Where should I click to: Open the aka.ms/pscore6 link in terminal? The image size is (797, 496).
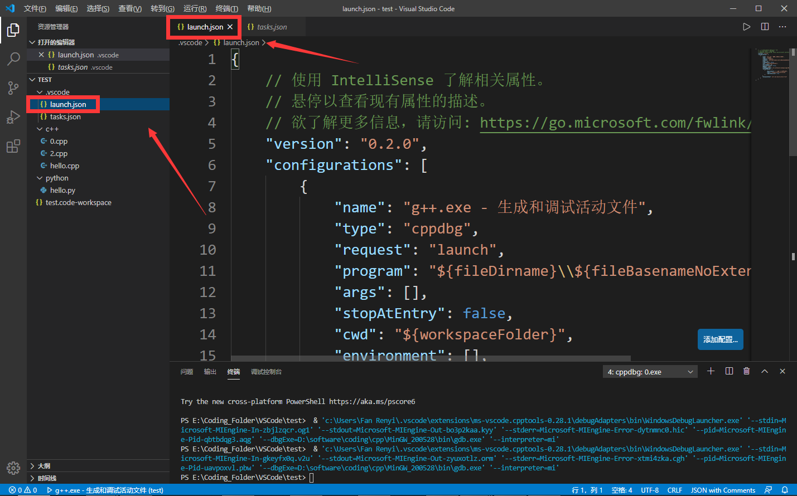(372, 401)
